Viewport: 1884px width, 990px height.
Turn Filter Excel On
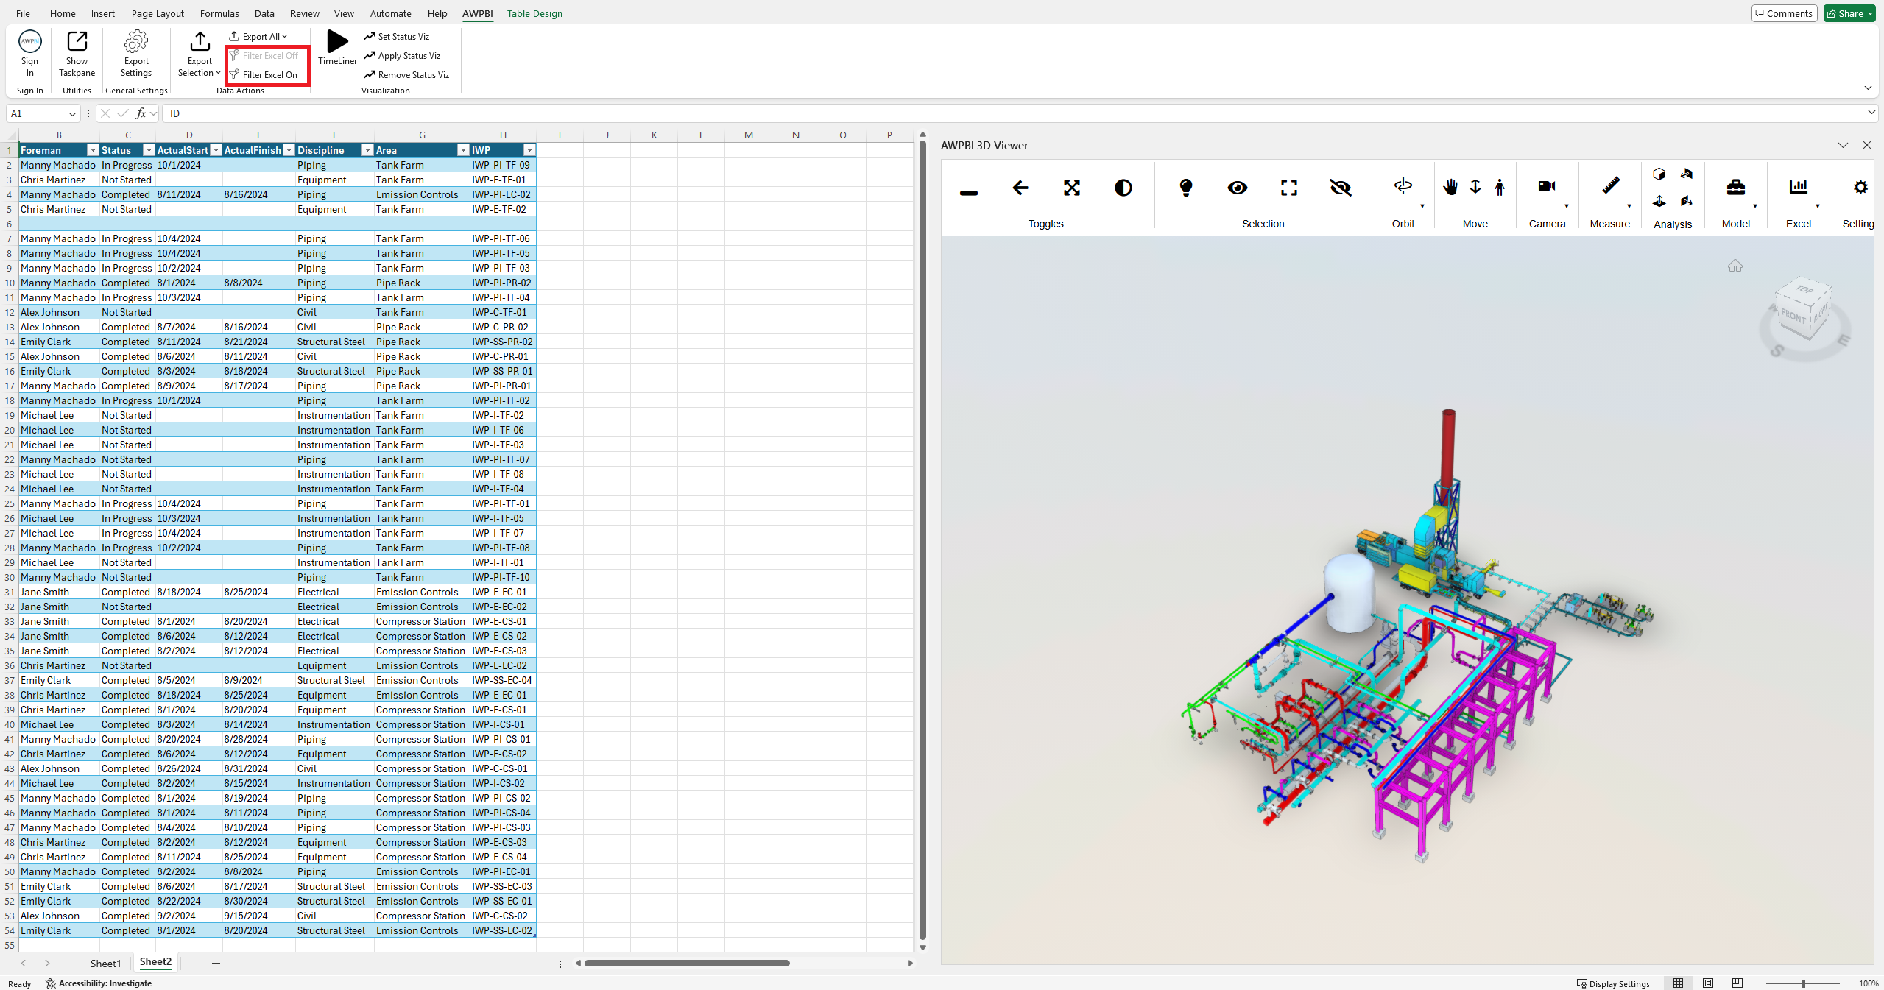point(264,75)
